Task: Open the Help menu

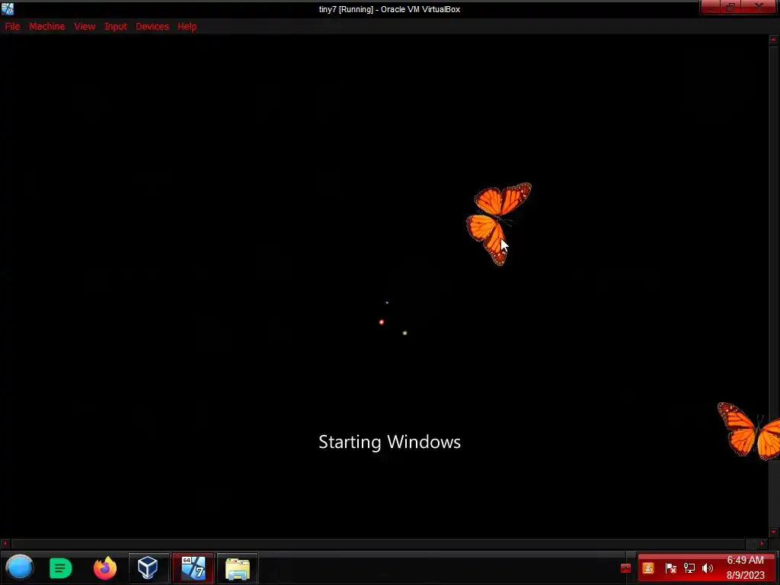Action: (x=187, y=27)
